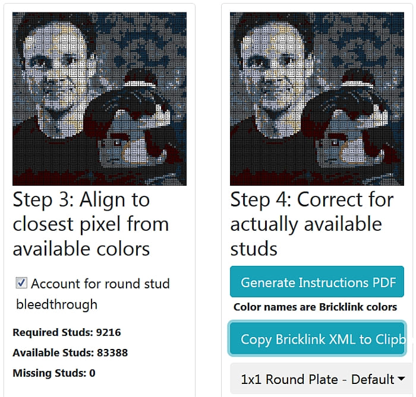Open the 1x1 Round Plate - Default dropdown
Screen dimensions: 416x397
point(317,379)
